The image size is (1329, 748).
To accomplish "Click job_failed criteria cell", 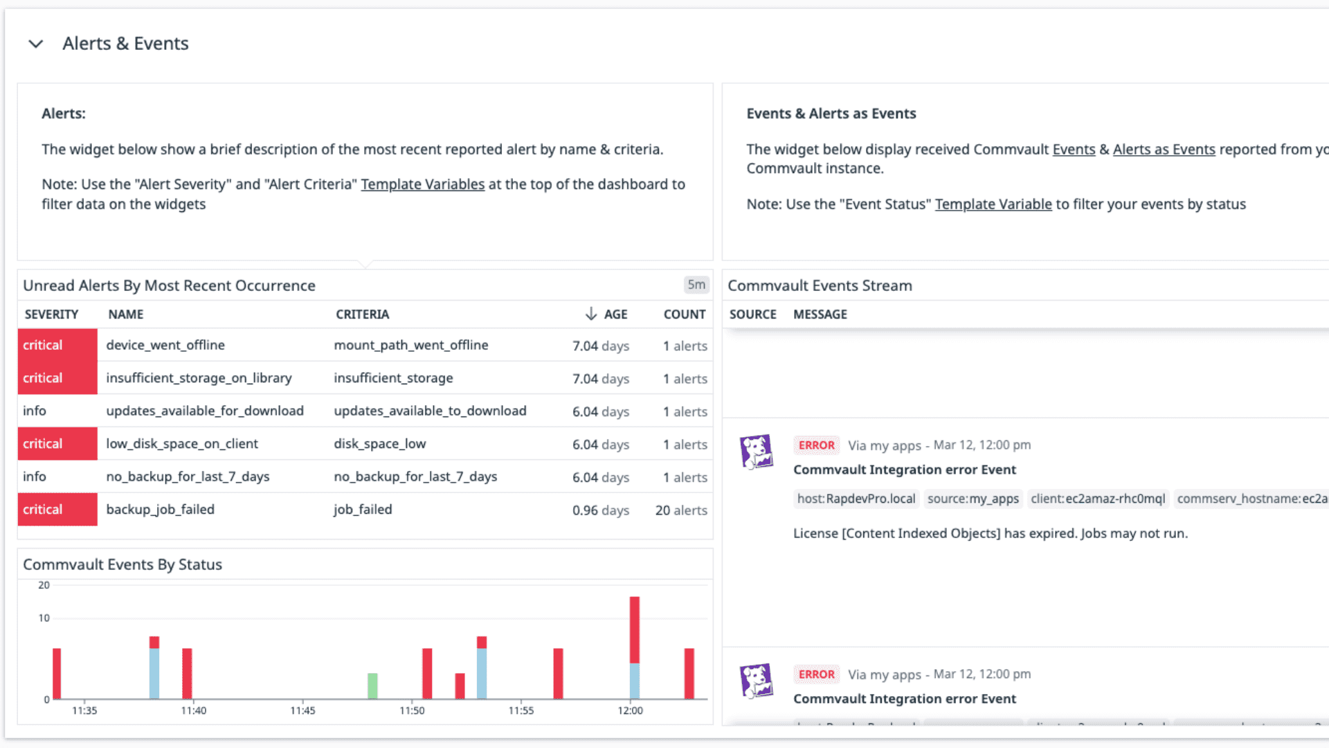I will [x=363, y=510].
